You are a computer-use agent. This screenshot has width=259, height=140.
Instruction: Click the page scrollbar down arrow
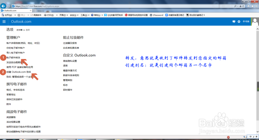click(257, 131)
